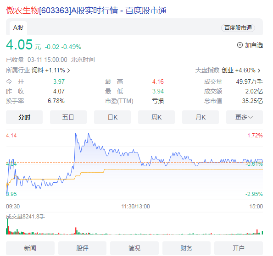Click the 财务 button
The height and width of the screenshot is (256, 273).
186,248
